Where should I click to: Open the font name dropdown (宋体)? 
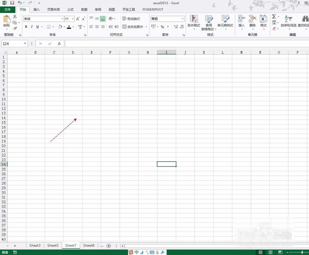(61, 19)
